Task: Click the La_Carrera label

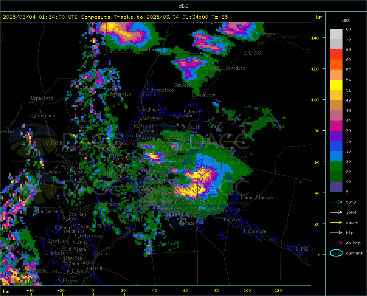Action: 50,211
